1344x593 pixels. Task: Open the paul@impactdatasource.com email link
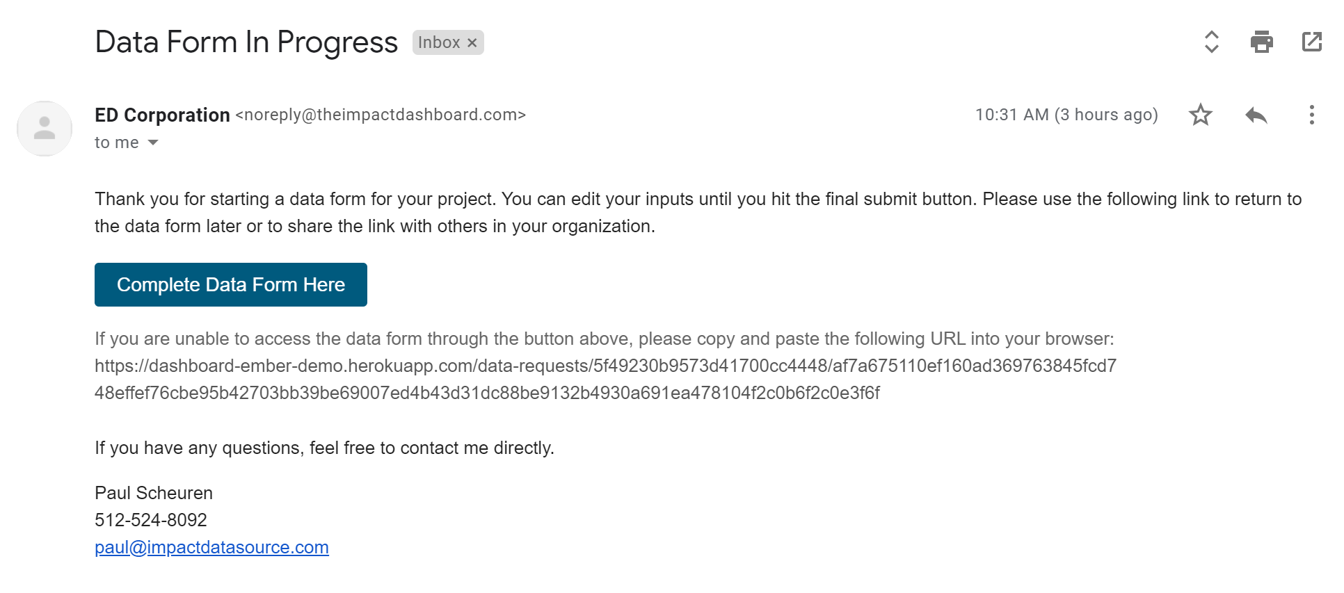coord(211,547)
